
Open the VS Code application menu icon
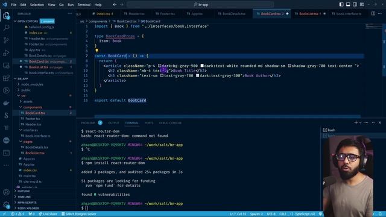point(4,4)
